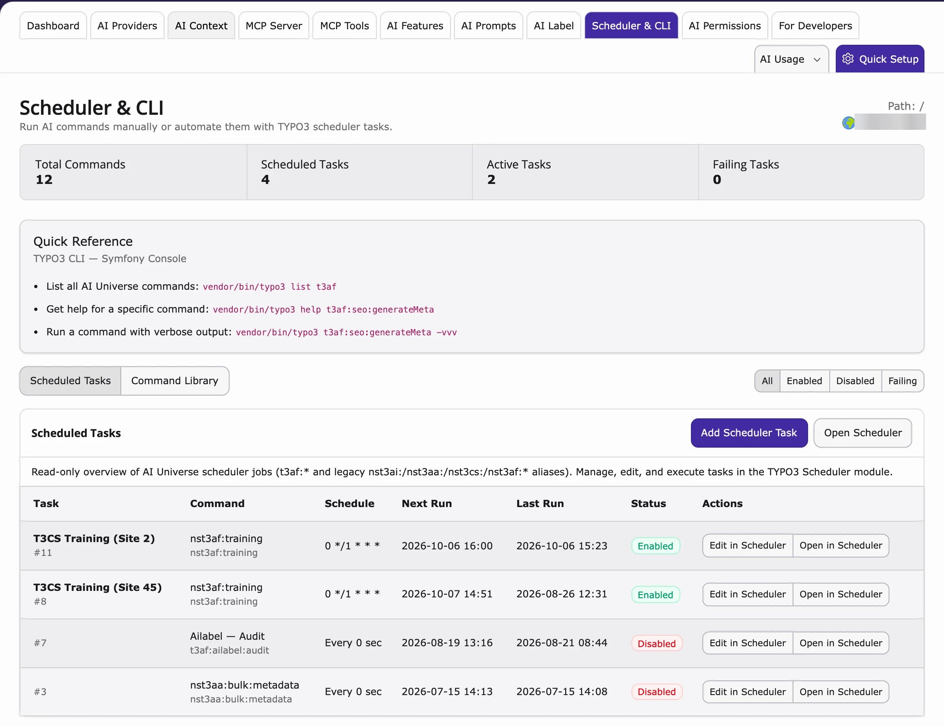This screenshot has width=944, height=726.
Task: Click the Failing Tasks stat card
Action: (x=811, y=172)
